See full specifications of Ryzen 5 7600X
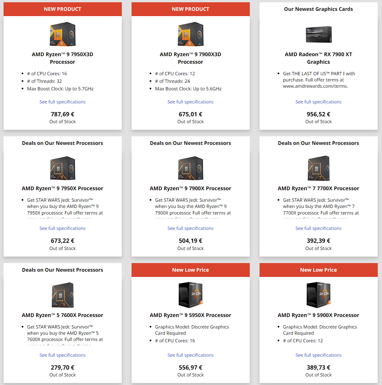 63,355
